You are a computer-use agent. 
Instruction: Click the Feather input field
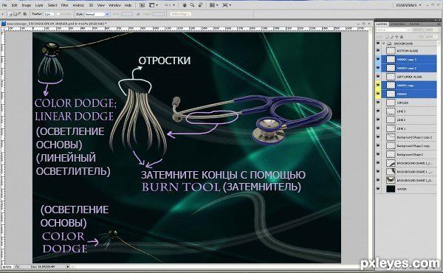48,14
